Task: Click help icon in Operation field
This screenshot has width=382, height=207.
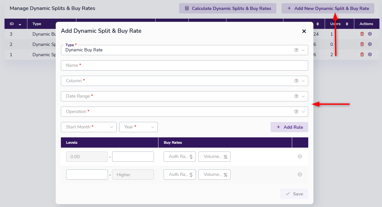Action: pos(296,112)
